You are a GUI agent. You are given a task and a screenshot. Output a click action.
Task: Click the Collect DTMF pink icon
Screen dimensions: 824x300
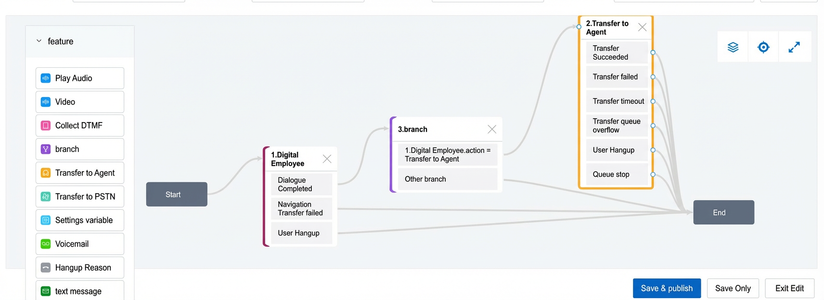click(46, 125)
